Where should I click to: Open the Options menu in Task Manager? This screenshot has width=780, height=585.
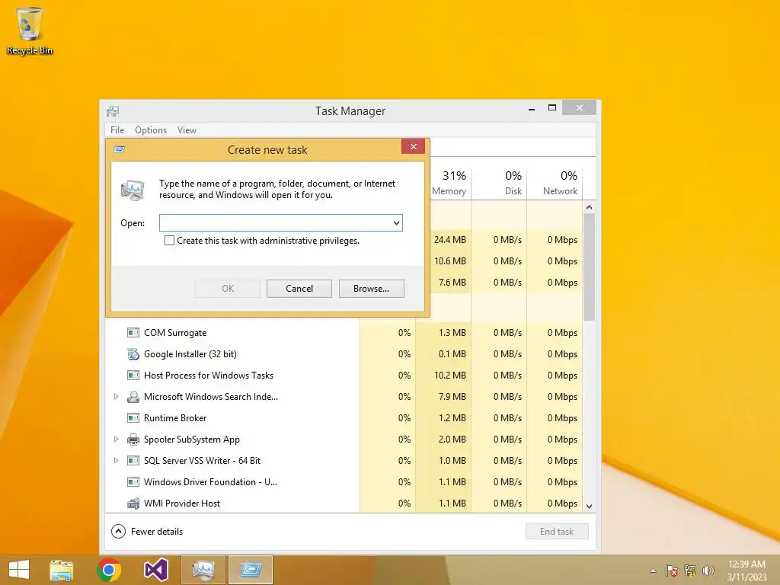(x=151, y=130)
